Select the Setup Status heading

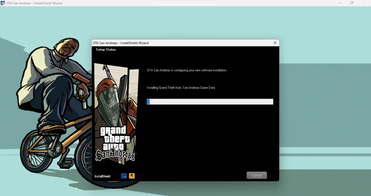106,50
